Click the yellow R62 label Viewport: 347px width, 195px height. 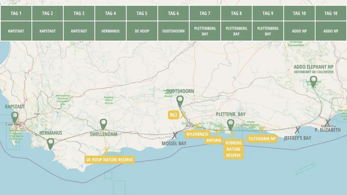coord(174,115)
